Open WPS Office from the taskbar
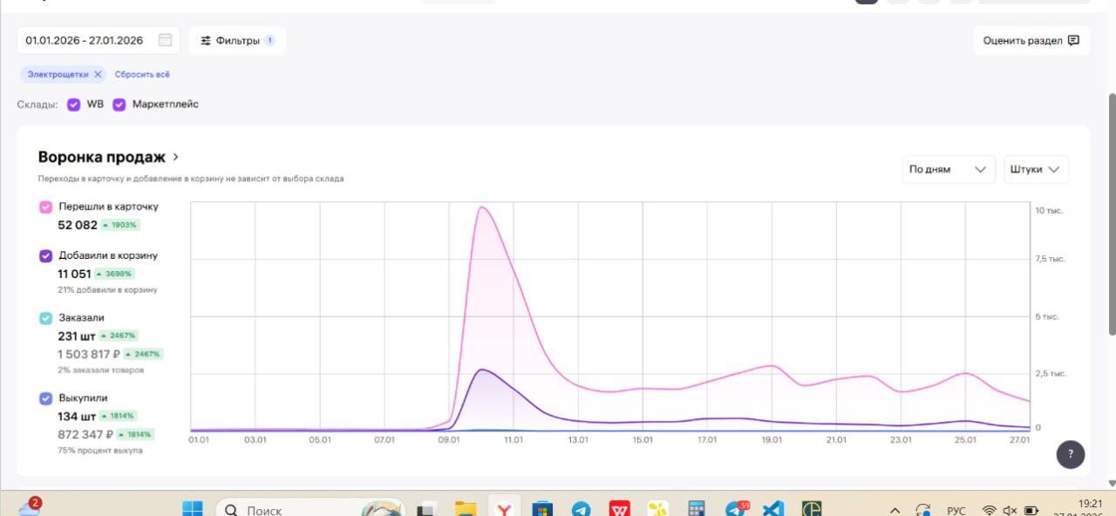 (619, 509)
